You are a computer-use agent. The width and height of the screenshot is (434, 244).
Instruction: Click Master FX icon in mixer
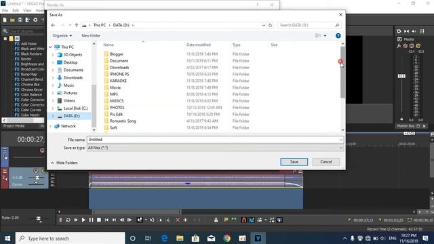(x=399, y=46)
